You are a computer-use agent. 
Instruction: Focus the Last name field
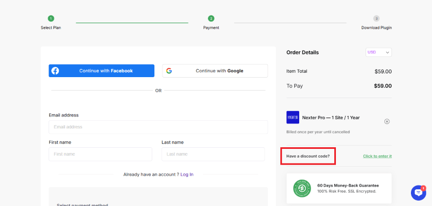[213, 154]
